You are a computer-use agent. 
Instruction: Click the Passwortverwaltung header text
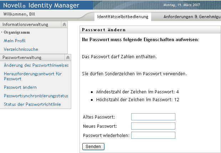pyautogui.click(x=22, y=58)
